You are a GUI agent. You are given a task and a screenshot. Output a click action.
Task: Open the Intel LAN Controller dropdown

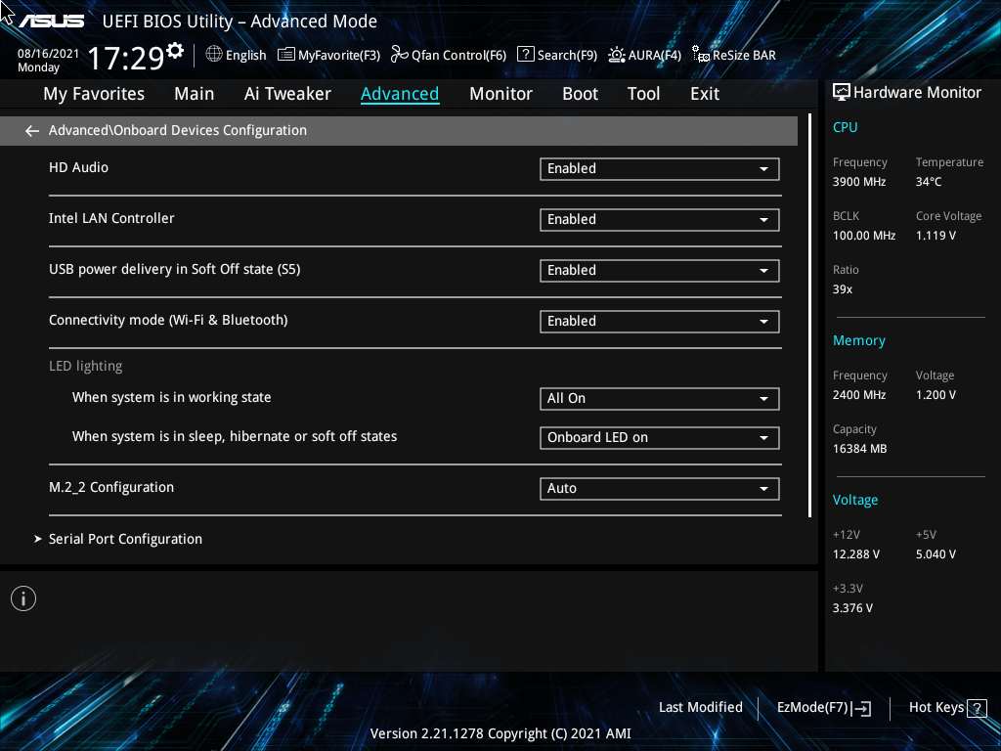[660, 220]
